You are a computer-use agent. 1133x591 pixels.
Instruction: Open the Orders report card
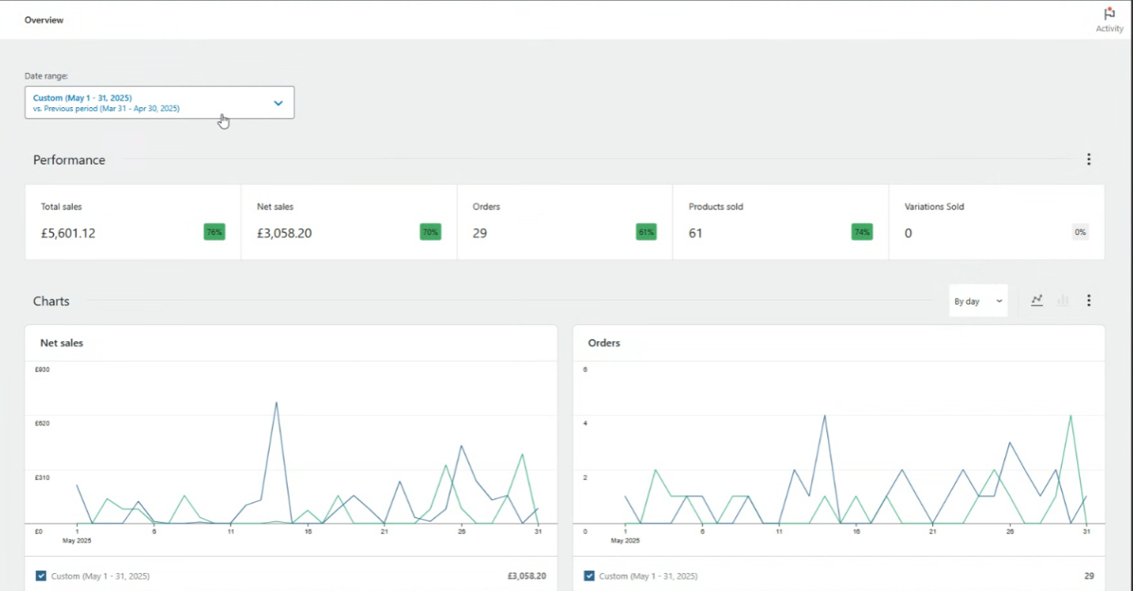pyautogui.click(x=549, y=222)
